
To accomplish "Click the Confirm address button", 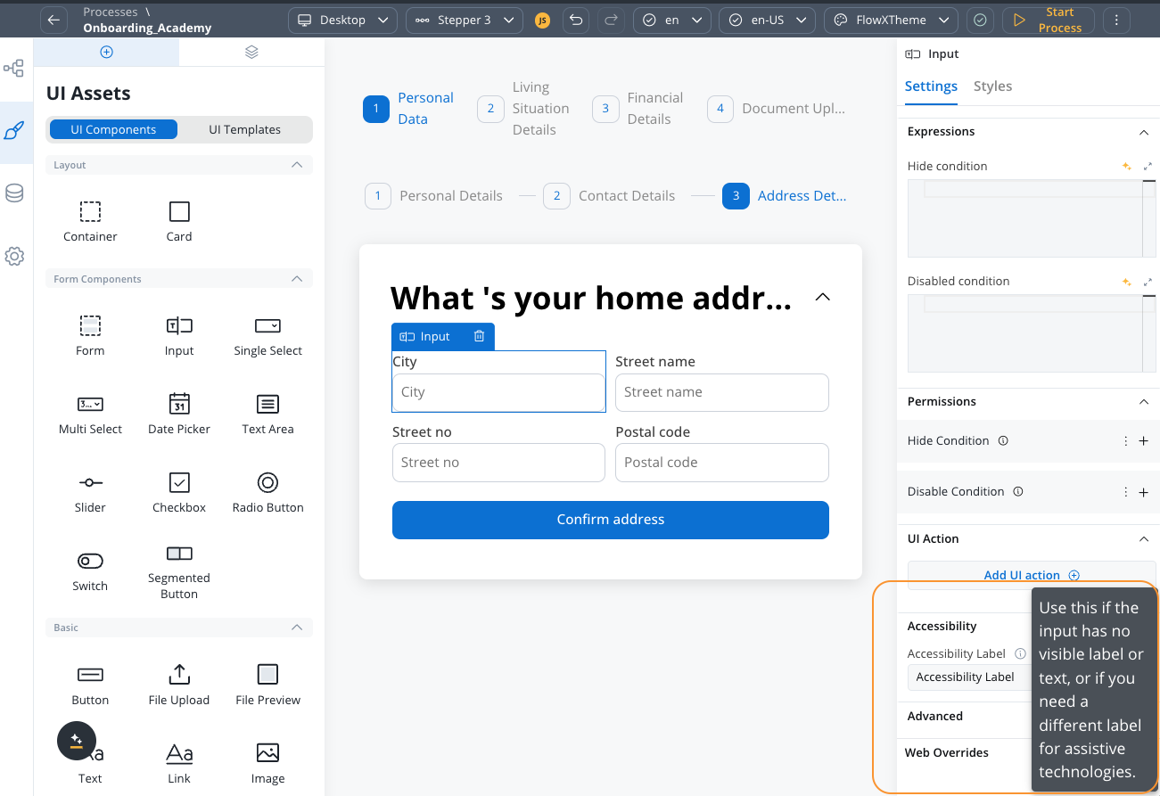I will (611, 520).
